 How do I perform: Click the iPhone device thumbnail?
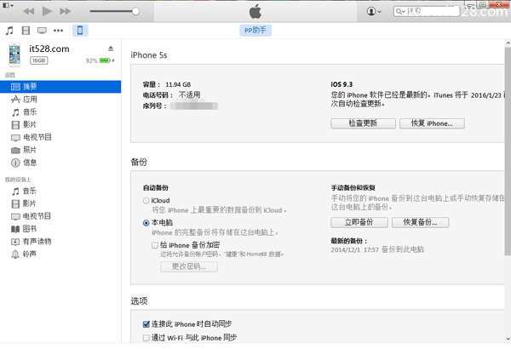coord(14,54)
